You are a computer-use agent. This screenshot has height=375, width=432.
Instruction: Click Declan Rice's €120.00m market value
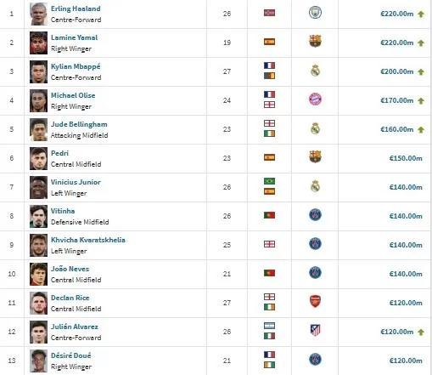tap(406, 303)
